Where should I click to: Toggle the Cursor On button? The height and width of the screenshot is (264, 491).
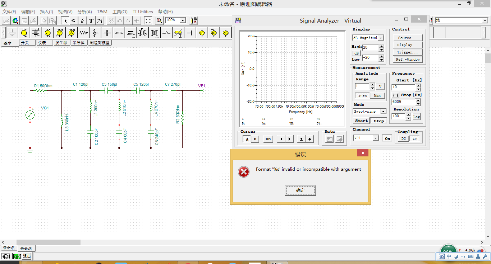coord(268,139)
